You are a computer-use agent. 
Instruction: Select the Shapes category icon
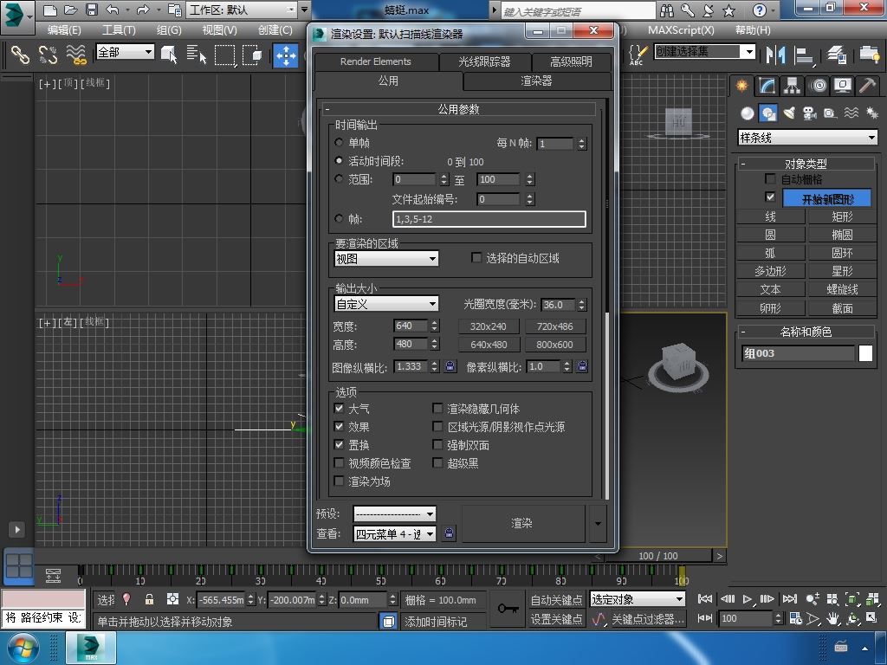coord(768,113)
